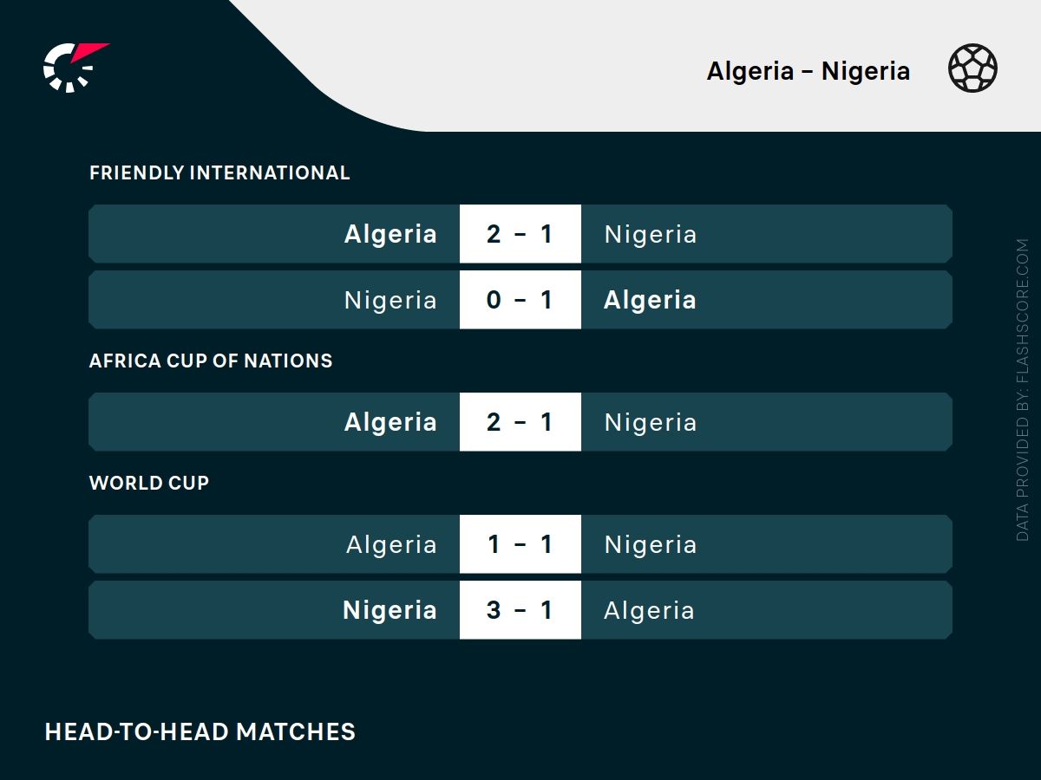Select Nigeria in the first friendly row
The width and height of the screenshot is (1041, 780).
(x=651, y=234)
